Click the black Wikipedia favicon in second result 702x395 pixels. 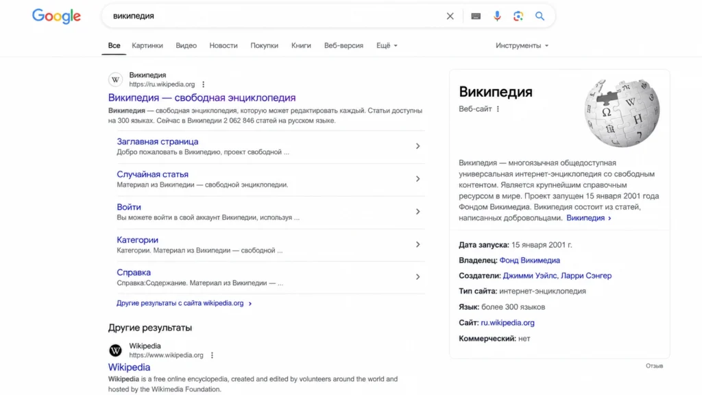[x=115, y=350]
